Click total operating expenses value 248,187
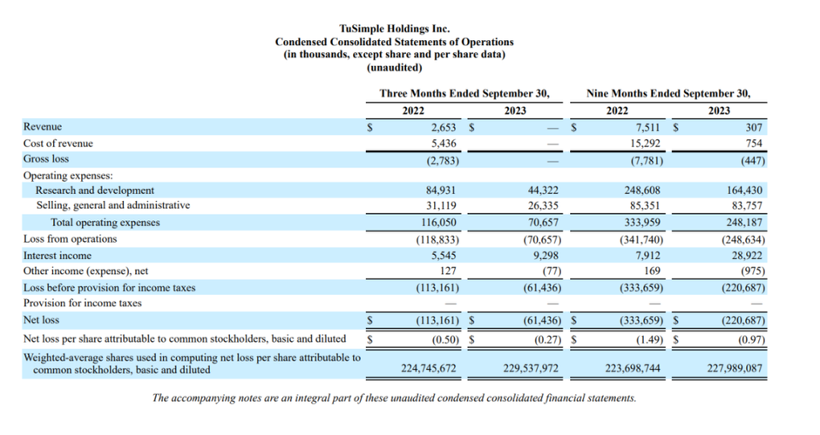The image size is (820, 435). click(x=745, y=223)
